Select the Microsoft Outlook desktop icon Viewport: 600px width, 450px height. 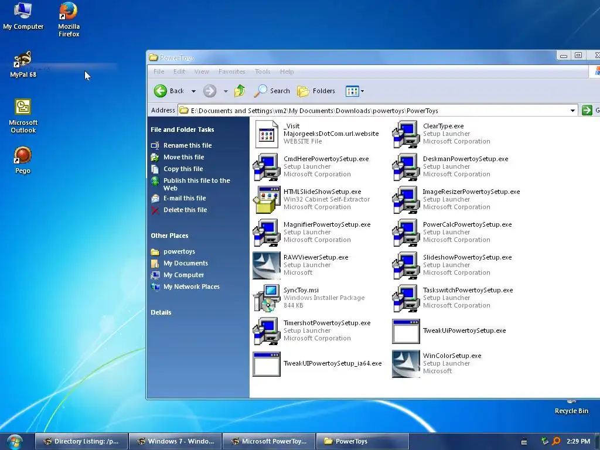coord(23,116)
